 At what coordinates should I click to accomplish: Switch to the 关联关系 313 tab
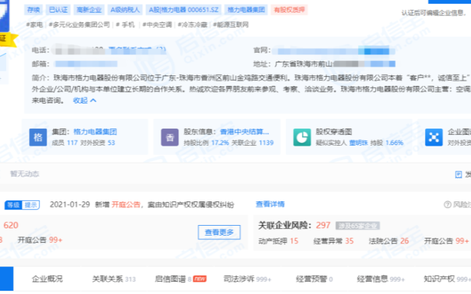pyautogui.click(x=114, y=279)
